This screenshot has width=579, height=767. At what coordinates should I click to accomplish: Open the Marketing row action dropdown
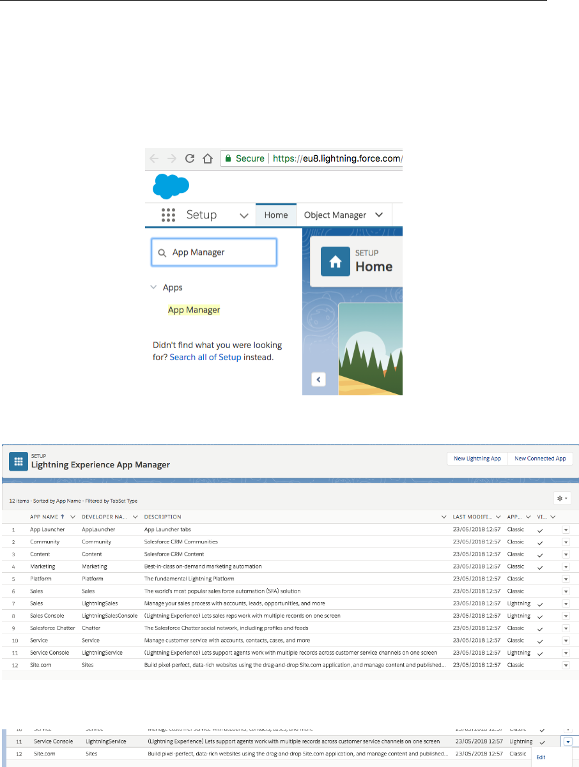[x=566, y=566]
